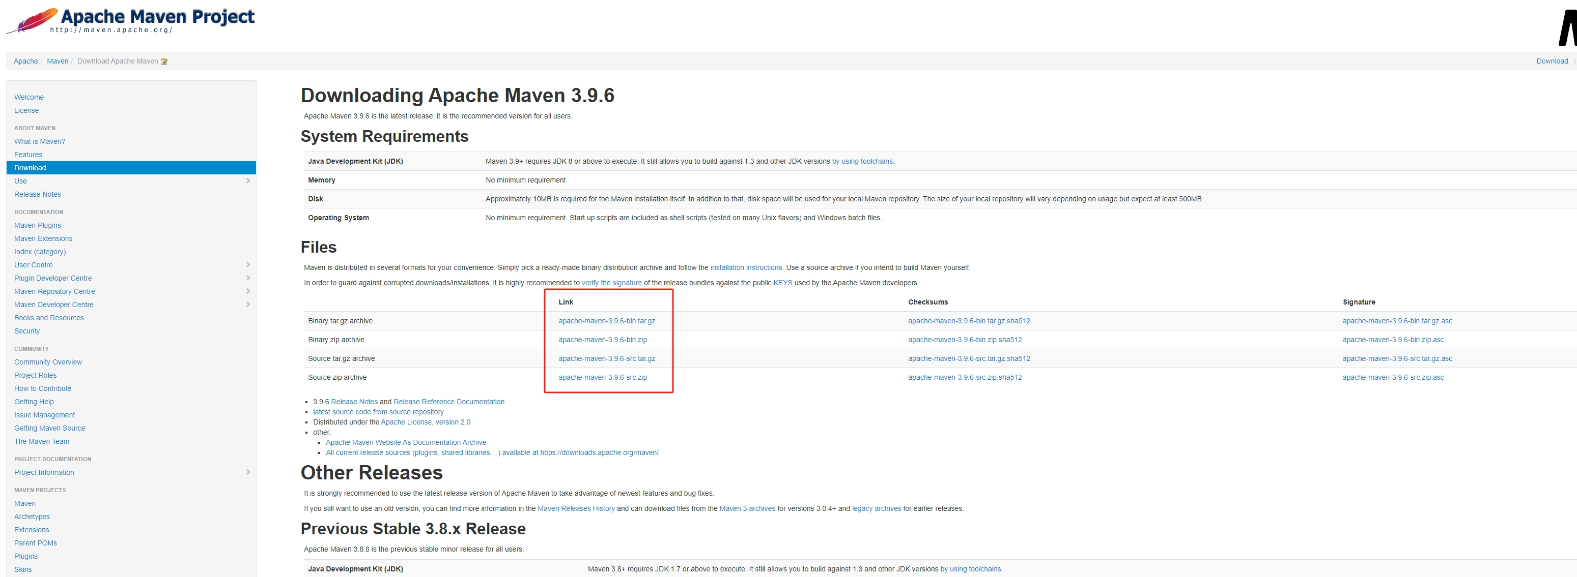1577x577 pixels.
Task: Select the highlighted Download sidebar item
Action: 131,168
